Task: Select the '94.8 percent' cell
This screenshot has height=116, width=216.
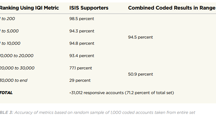Action: point(82,43)
